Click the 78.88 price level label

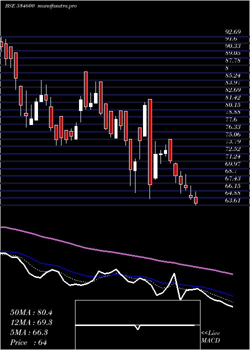[x=233, y=112]
